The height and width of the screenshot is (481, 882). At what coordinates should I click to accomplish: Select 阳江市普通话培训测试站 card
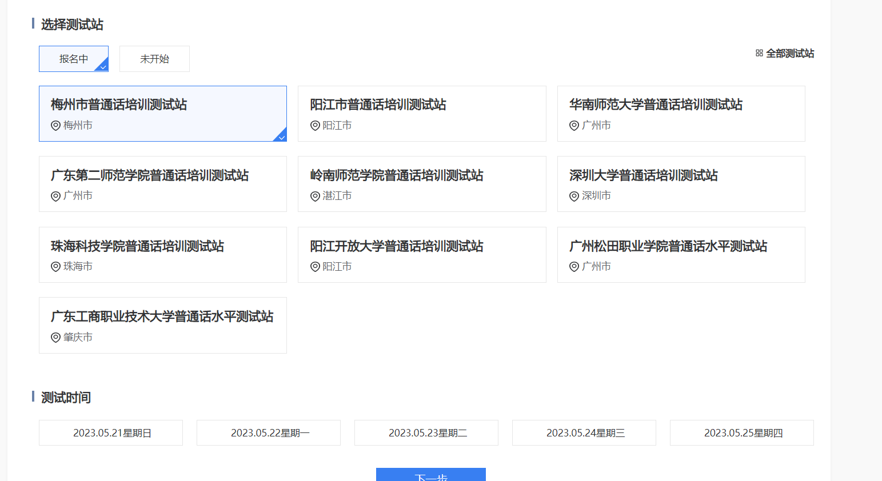[x=422, y=114]
